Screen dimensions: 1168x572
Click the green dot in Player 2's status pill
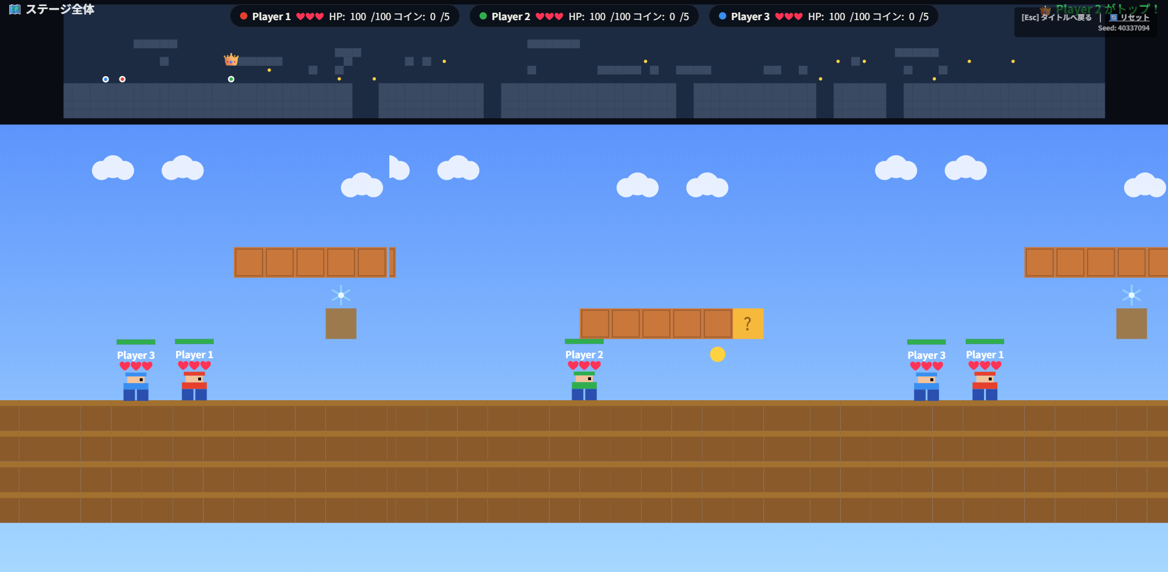coord(483,16)
